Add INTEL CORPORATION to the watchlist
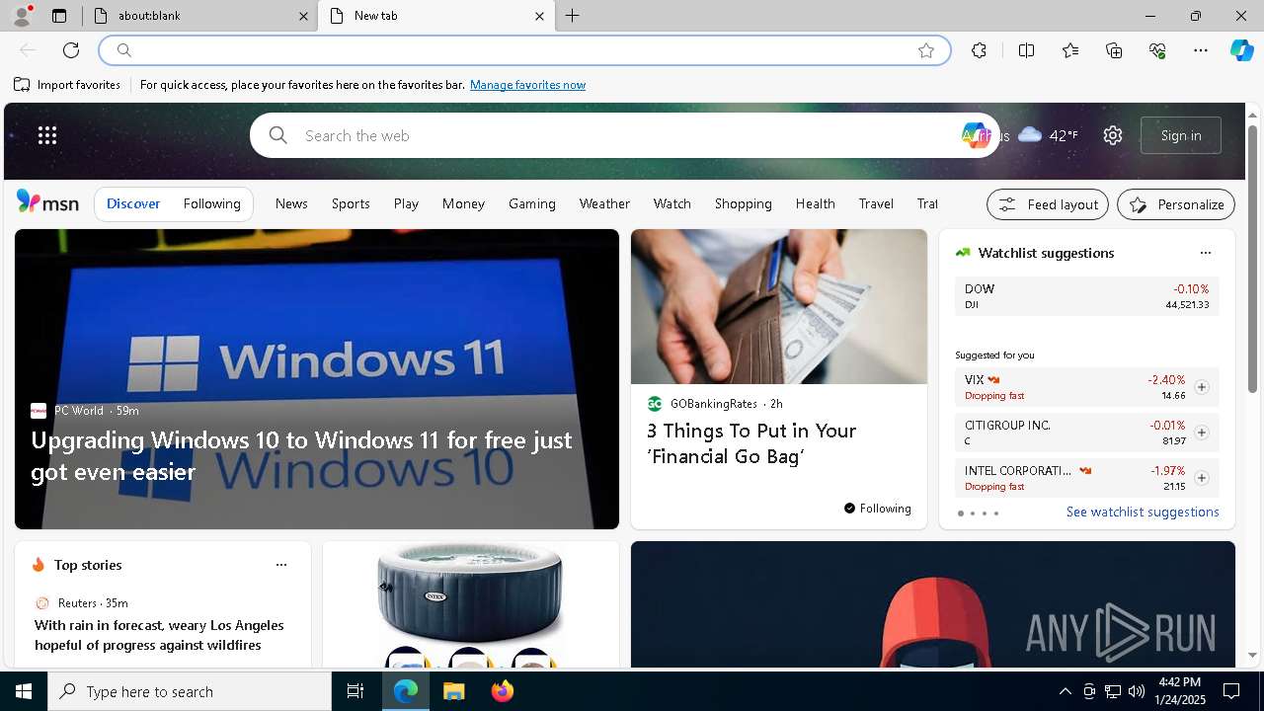 point(1201,478)
